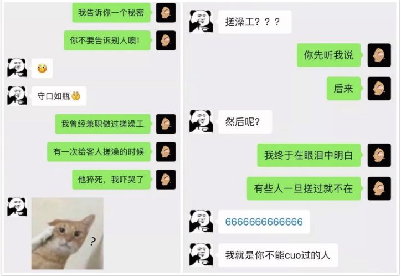The width and height of the screenshot is (401, 276).
Task: Tap the 你不要告诉别人噢！ message bubble
Action: (x=107, y=40)
